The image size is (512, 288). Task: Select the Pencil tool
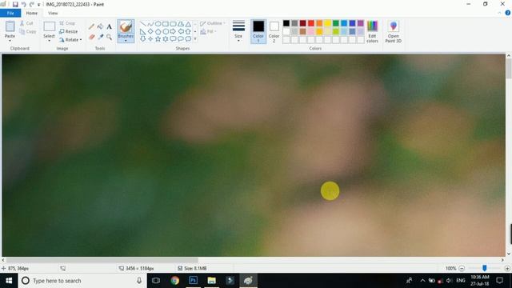(x=91, y=26)
